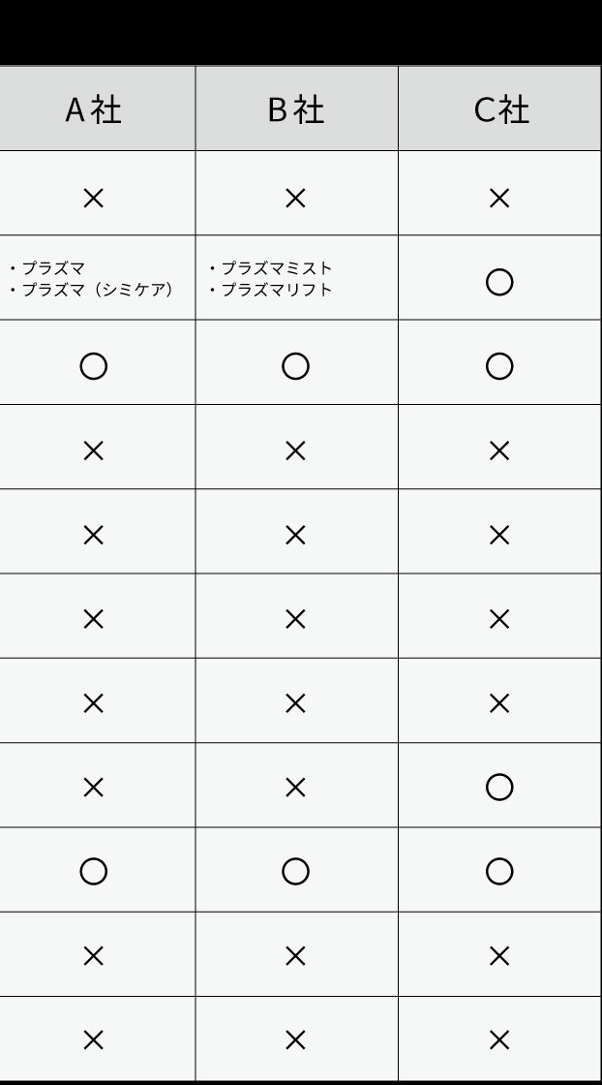
Task: Click the プラズマ（シミケア） bullet text
Action: [97, 290]
